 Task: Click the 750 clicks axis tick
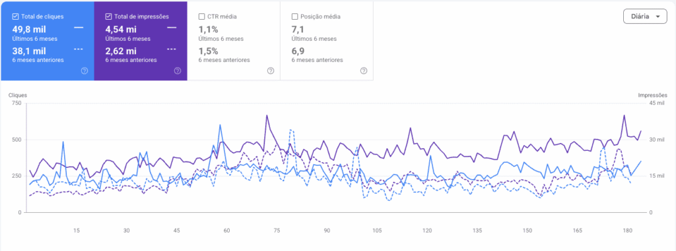tap(17, 103)
